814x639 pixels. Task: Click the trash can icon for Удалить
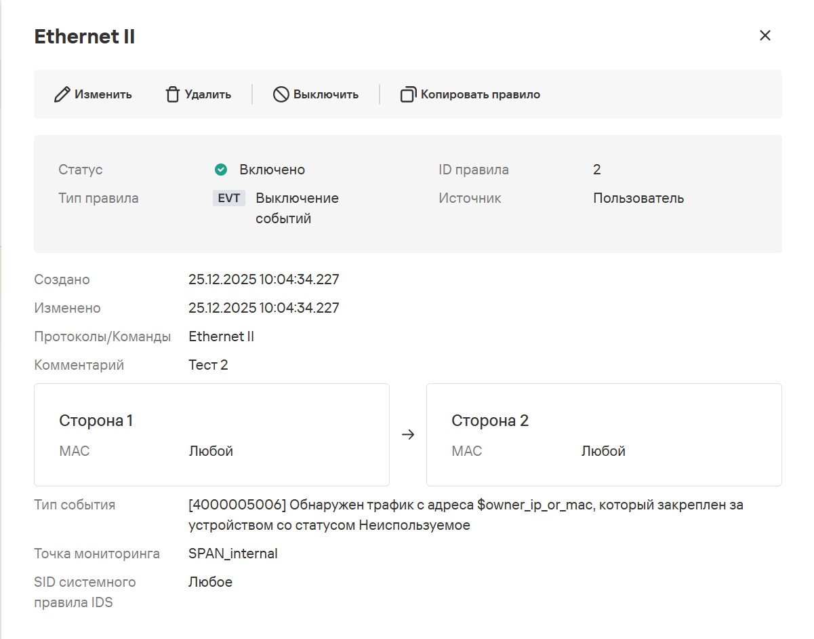click(x=173, y=94)
